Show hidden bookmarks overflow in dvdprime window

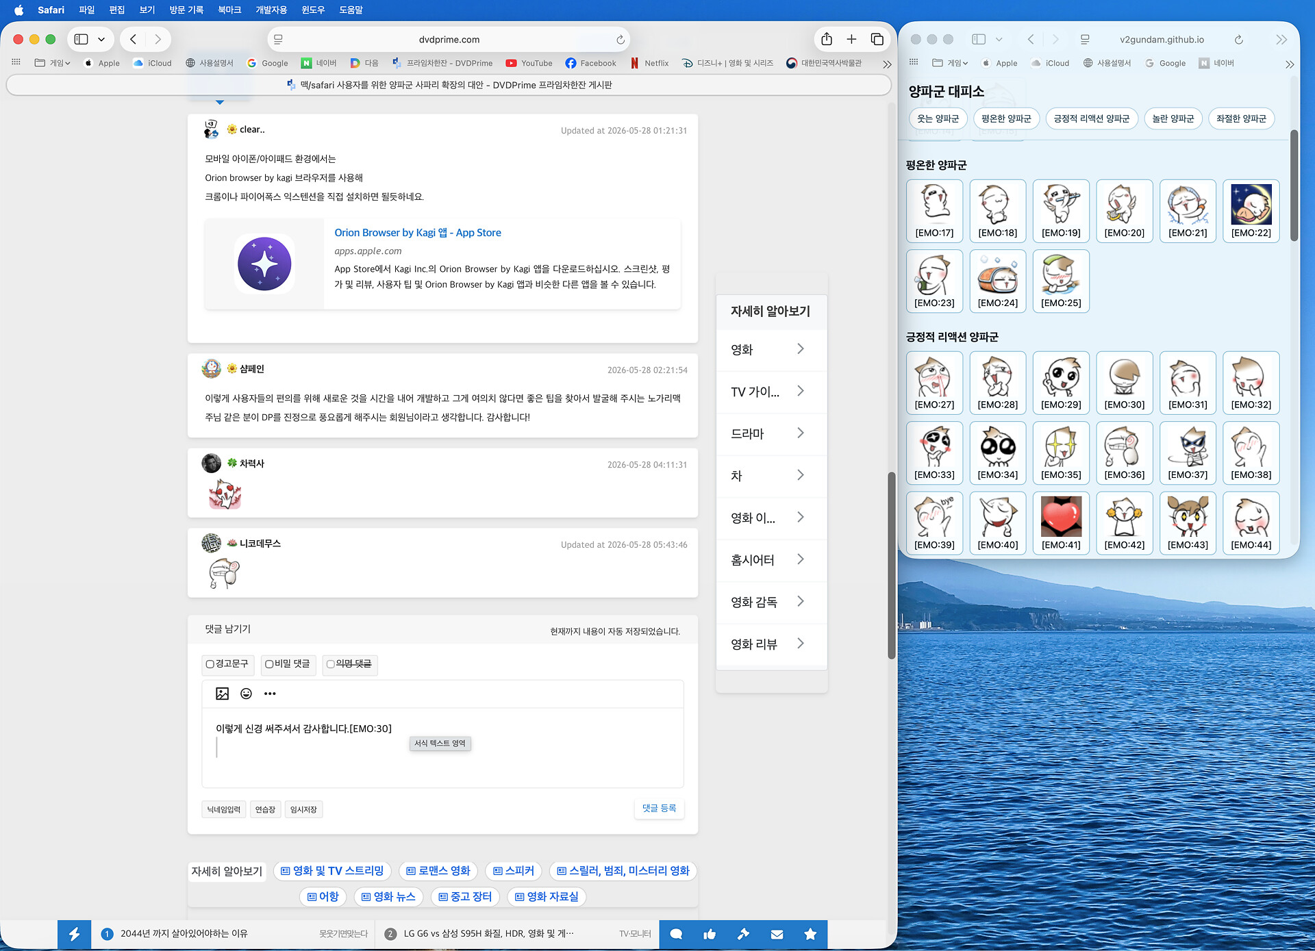pos(887,64)
